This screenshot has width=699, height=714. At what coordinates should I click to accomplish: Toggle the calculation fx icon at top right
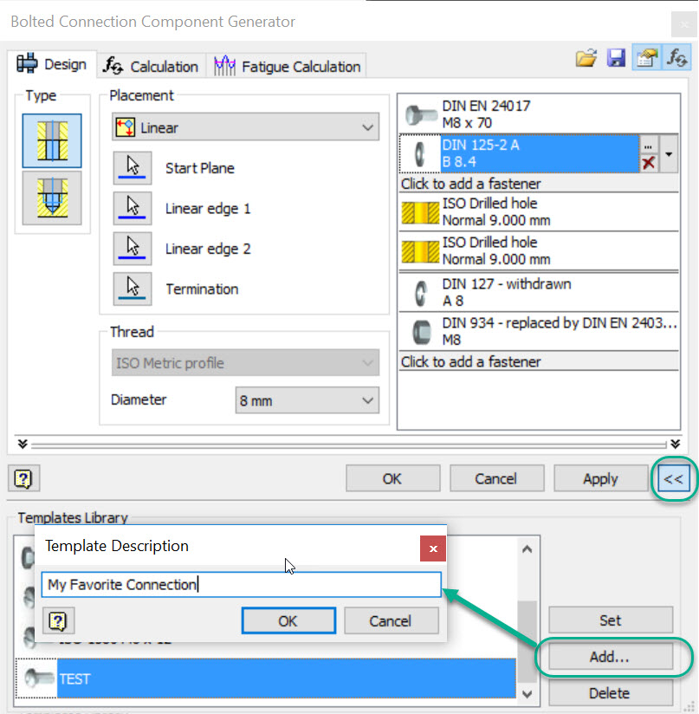coord(676,58)
